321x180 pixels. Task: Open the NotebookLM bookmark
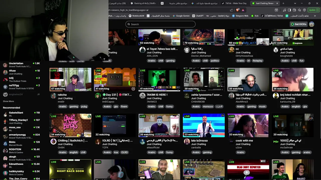coord(136,16)
